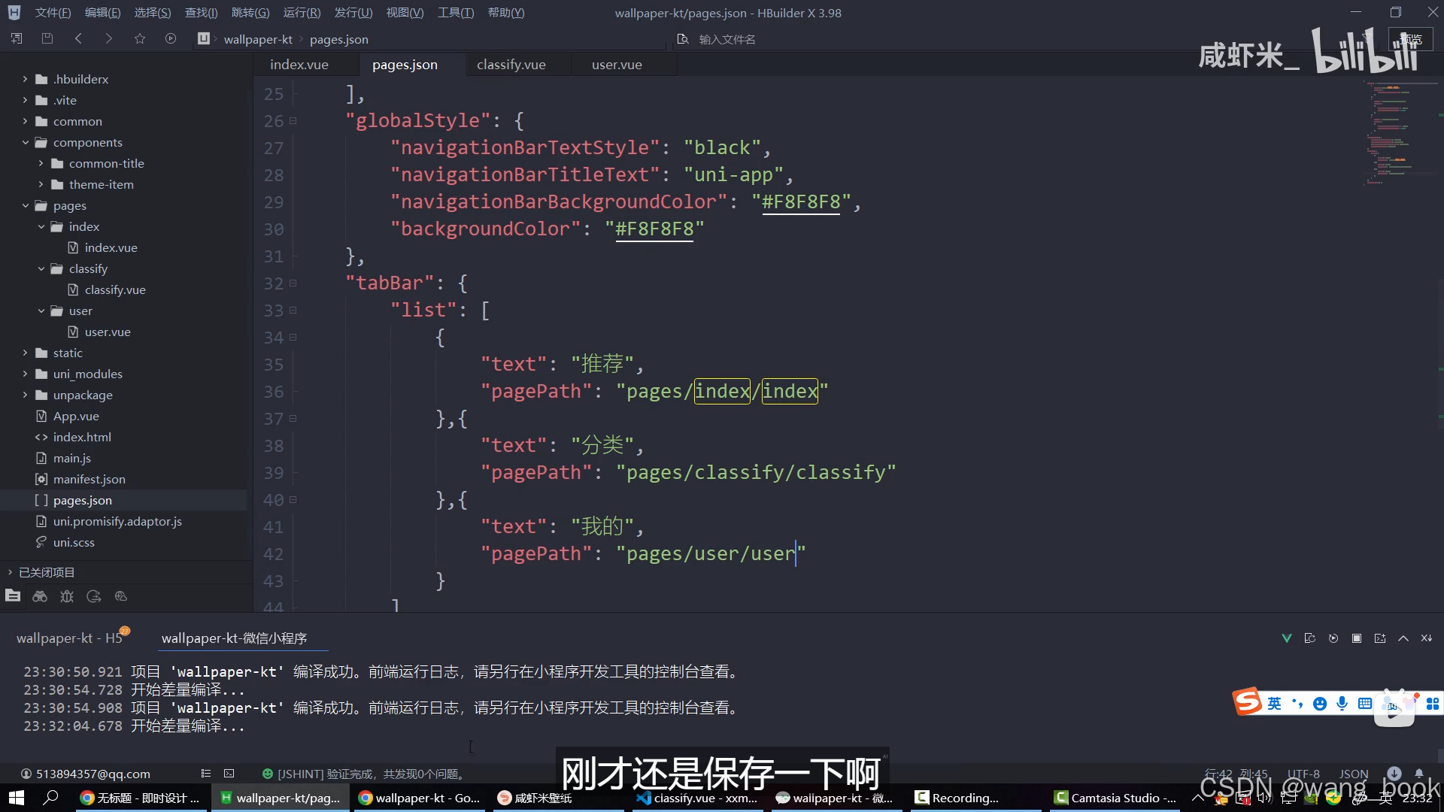
Task: Click the save file toolbar icon
Action: pyautogui.click(x=47, y=38)
